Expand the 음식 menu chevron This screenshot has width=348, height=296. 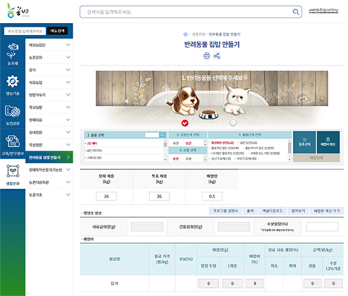(x=68, y=70)
